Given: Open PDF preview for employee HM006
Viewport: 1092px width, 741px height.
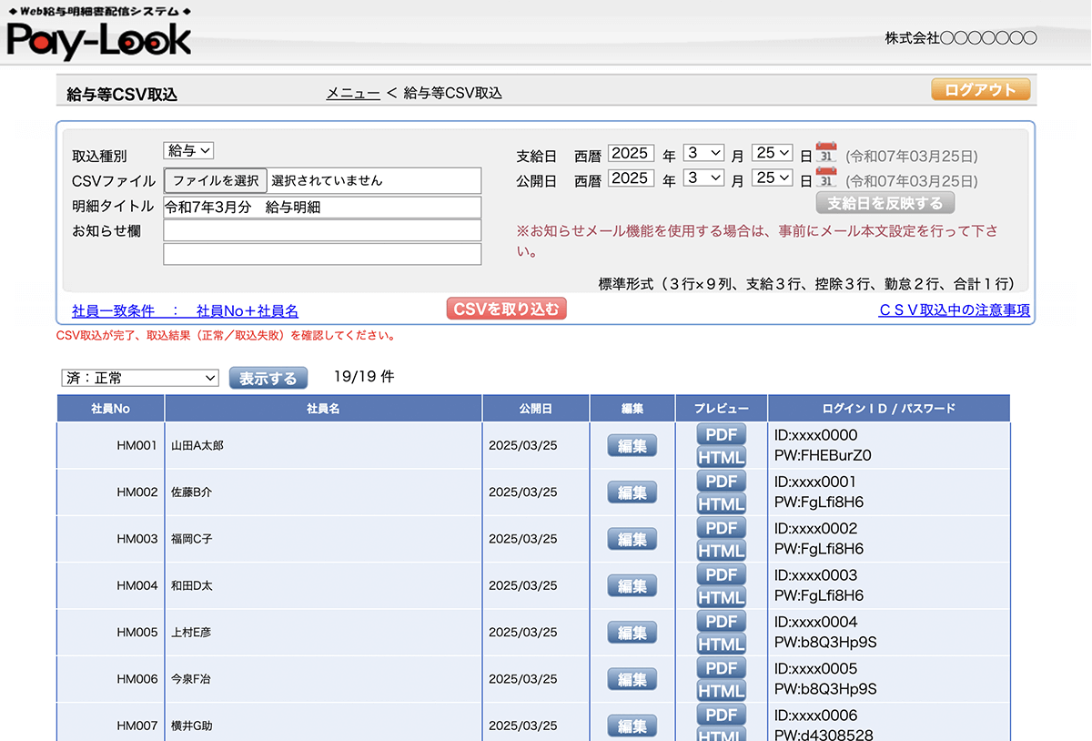Looking at the screenshot, I should 721,668.
